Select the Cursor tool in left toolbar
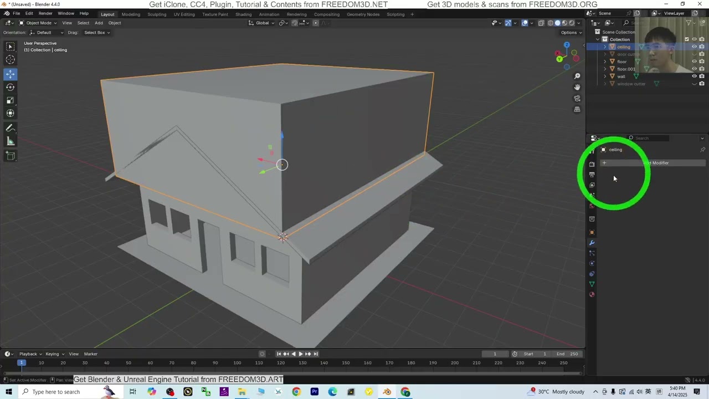This screenshot has width=709, height=399. (11, 59)
